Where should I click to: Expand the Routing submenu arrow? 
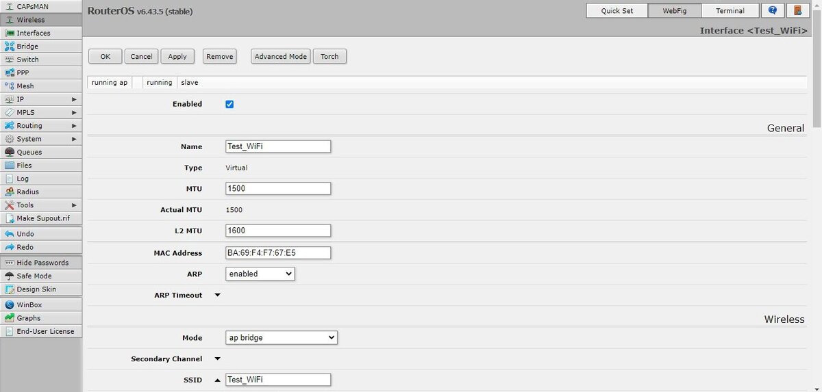coord(74,126)
